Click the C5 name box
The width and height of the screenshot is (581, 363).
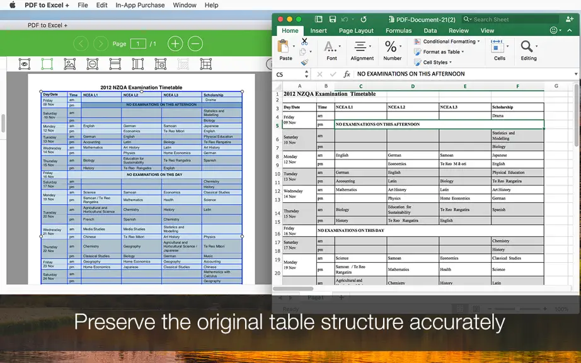click(x=289, y=74)
